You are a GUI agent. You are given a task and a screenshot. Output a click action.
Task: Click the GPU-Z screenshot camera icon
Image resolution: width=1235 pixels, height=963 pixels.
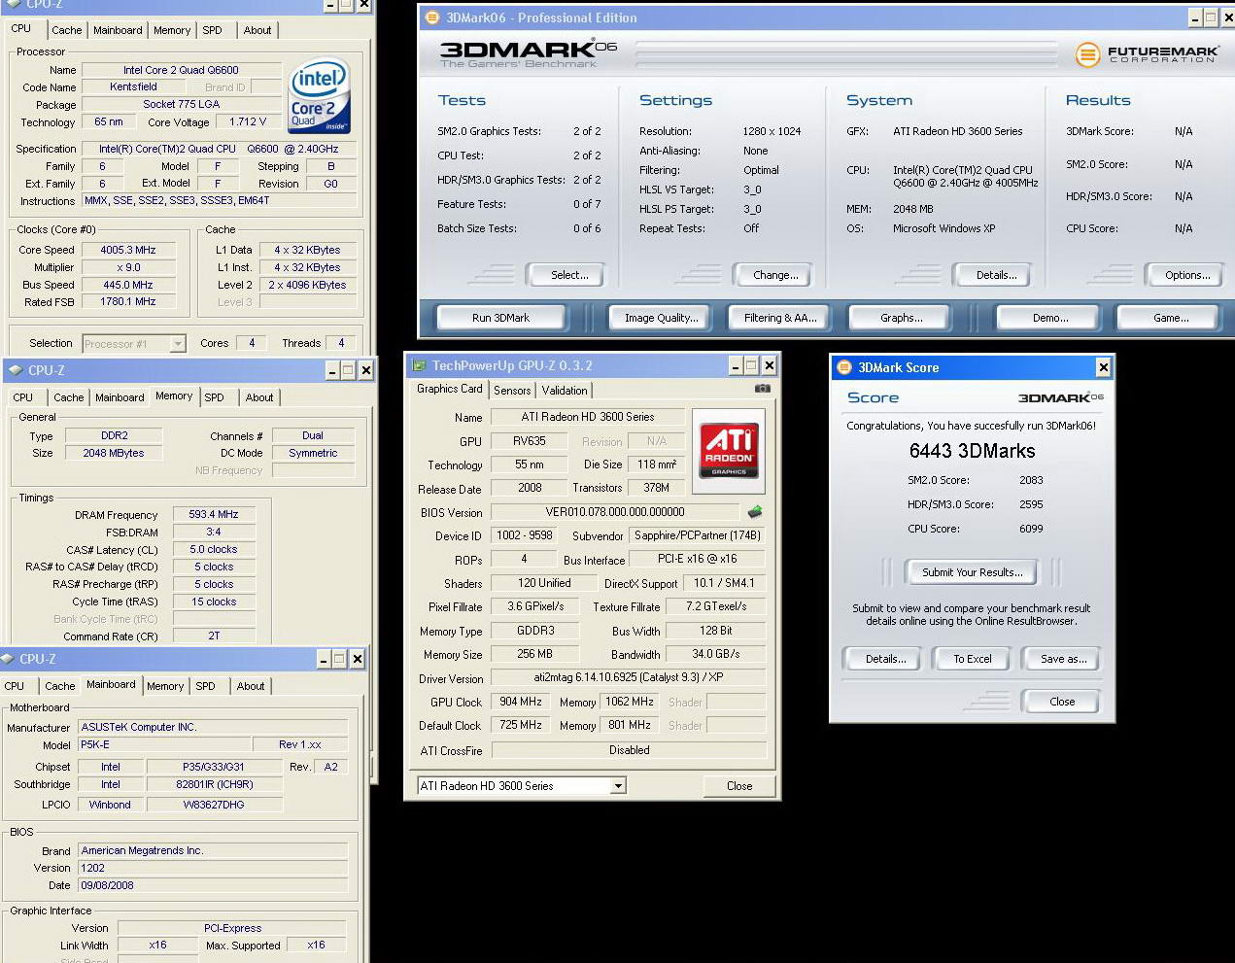[x=763, y=389]
